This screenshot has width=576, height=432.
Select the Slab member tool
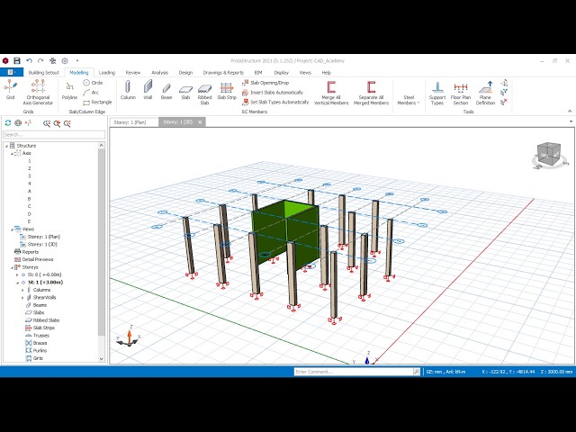click(x=185, y=92)
